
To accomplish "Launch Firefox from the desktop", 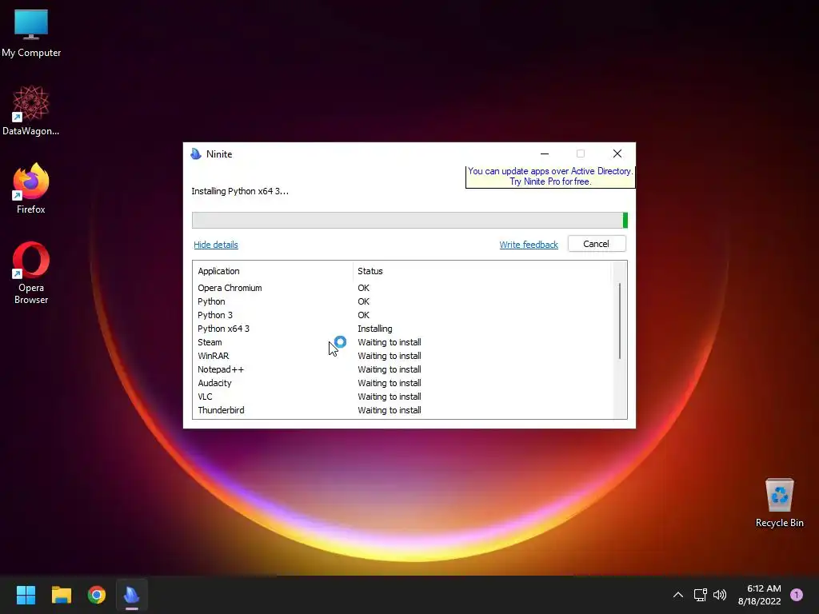I will (x=31, y=189).
